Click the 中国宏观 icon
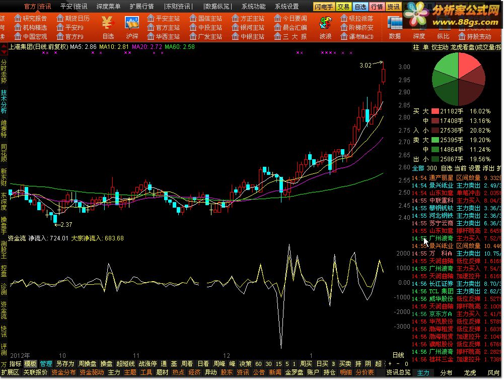This screenshot has width=504, height=380. pyautogui.click(x=31, y=36)
